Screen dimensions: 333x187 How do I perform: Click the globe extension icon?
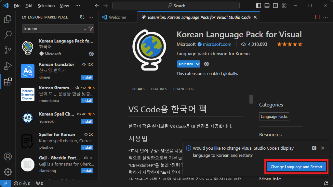point(149,50)
